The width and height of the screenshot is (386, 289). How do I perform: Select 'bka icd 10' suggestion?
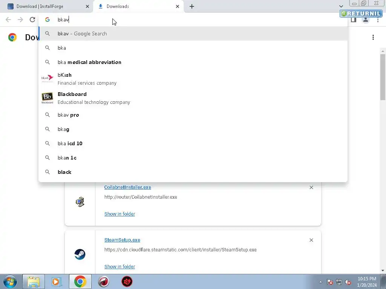point(193,143)
